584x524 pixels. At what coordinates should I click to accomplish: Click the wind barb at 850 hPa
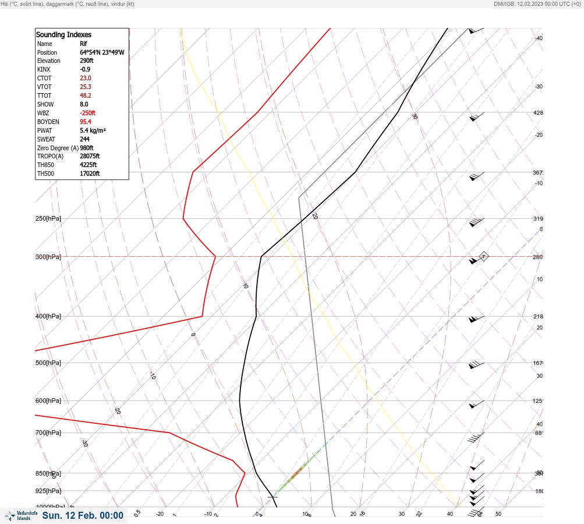477,477
